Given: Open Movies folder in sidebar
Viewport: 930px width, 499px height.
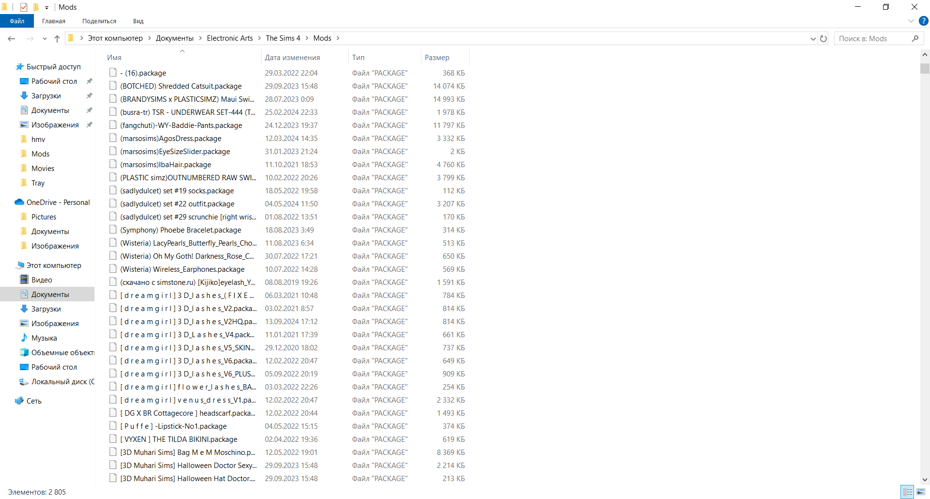Looking at the screenshot, I should pos(37,169).
